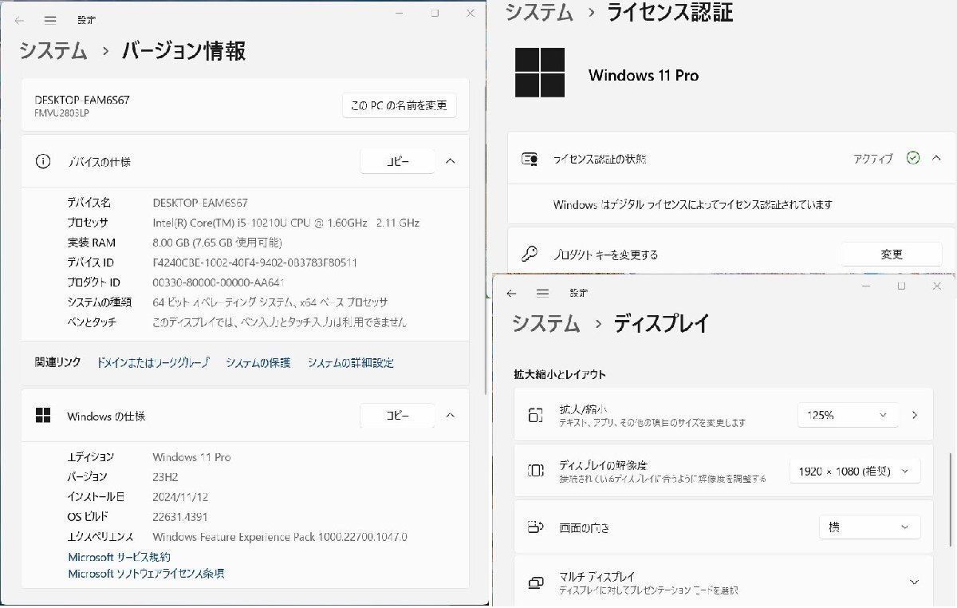Expand the マルチ ディスプレイ section
The width and height of the screenshot is (957, 608).
(x=913, y=582)
